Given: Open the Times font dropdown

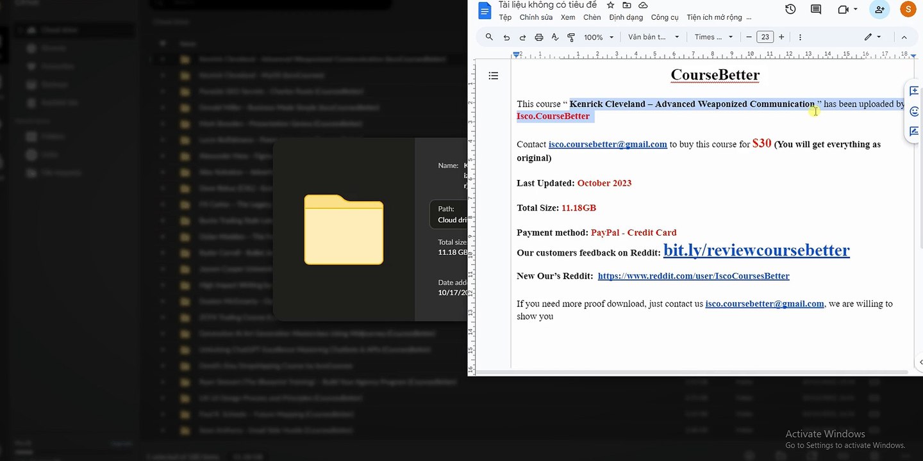Looking at the screenshot, I should click(714, 37).
